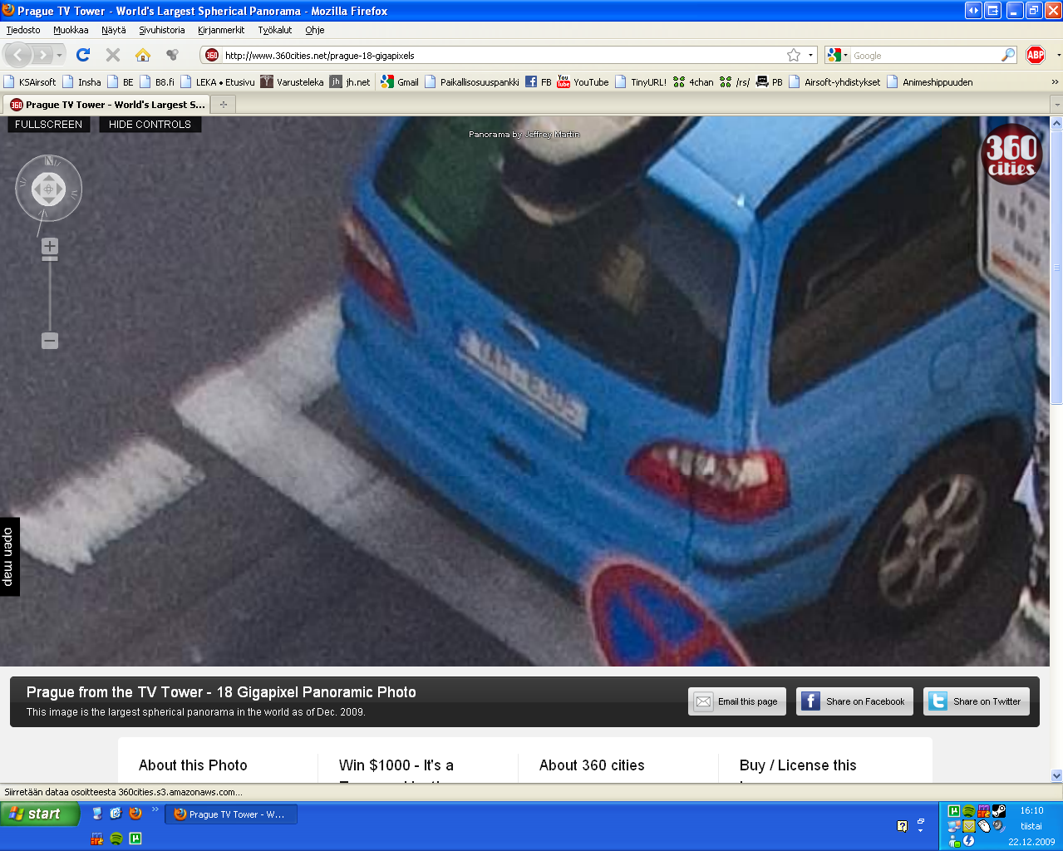The height and width of the screenshot is (851, 1063).
Task: Click the panorama zoom slider track
Action: [50, 295]
